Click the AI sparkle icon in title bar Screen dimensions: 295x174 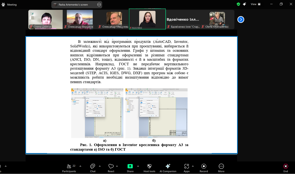pos(244,4)
